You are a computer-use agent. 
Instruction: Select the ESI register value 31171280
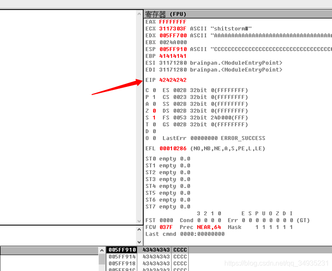coord(173,63)
